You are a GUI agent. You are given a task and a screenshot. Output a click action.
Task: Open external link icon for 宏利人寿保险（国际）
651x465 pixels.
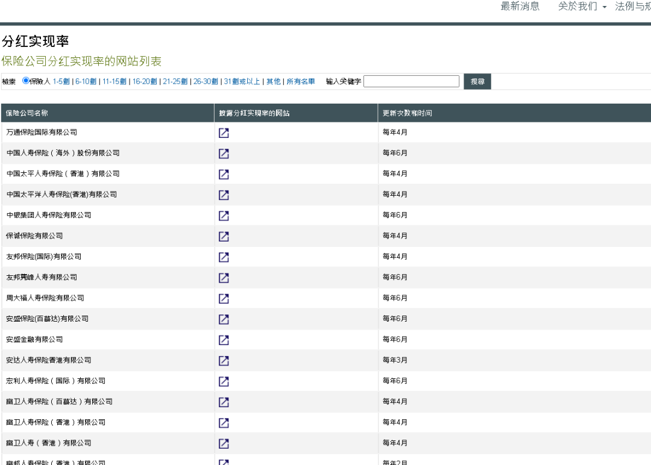click(224, 381)
